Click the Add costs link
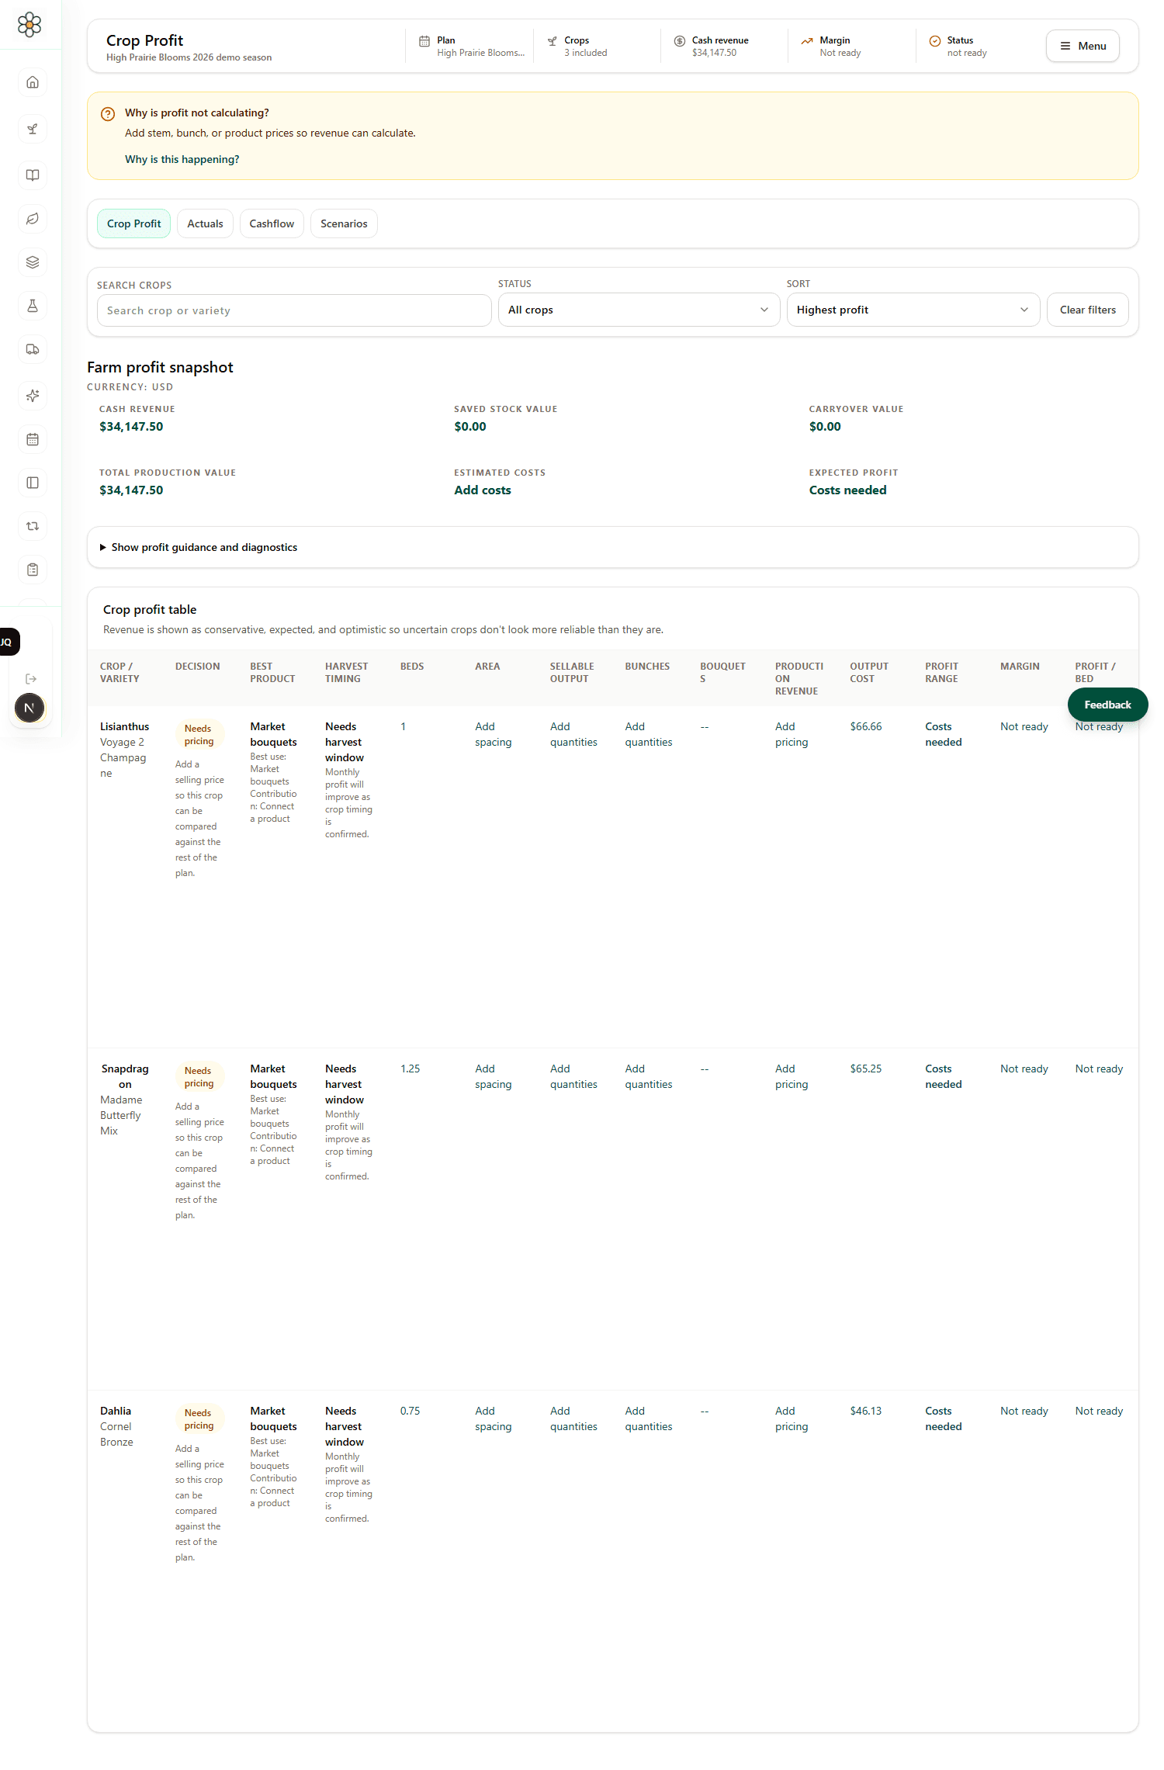Viewport: 1164px width, 1770px height. [x=483, y=490]
